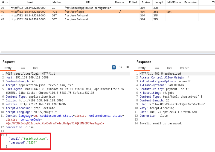215x152 pixels.
Task: Click 'Content-Type: application/json' request header
Action: (x=30, y=97)
